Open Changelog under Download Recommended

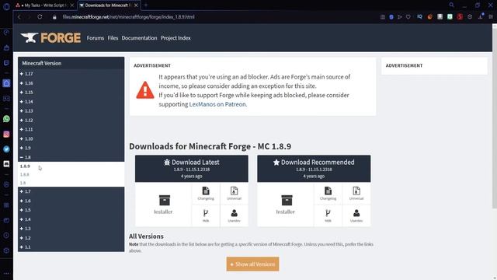tap(328, 194)
